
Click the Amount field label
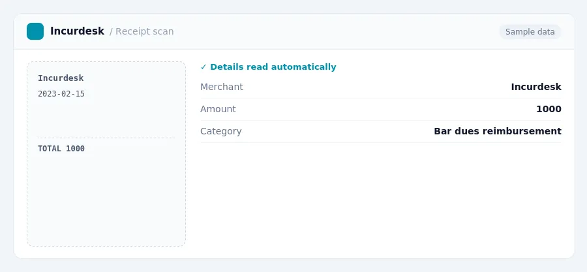point(218,109)
